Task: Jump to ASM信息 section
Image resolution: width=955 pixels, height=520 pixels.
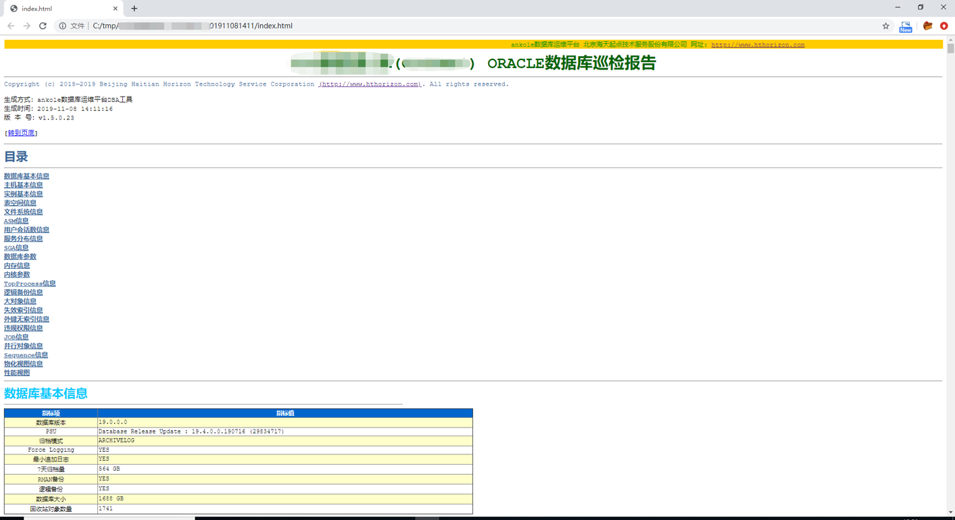Action: coord(16,221)
